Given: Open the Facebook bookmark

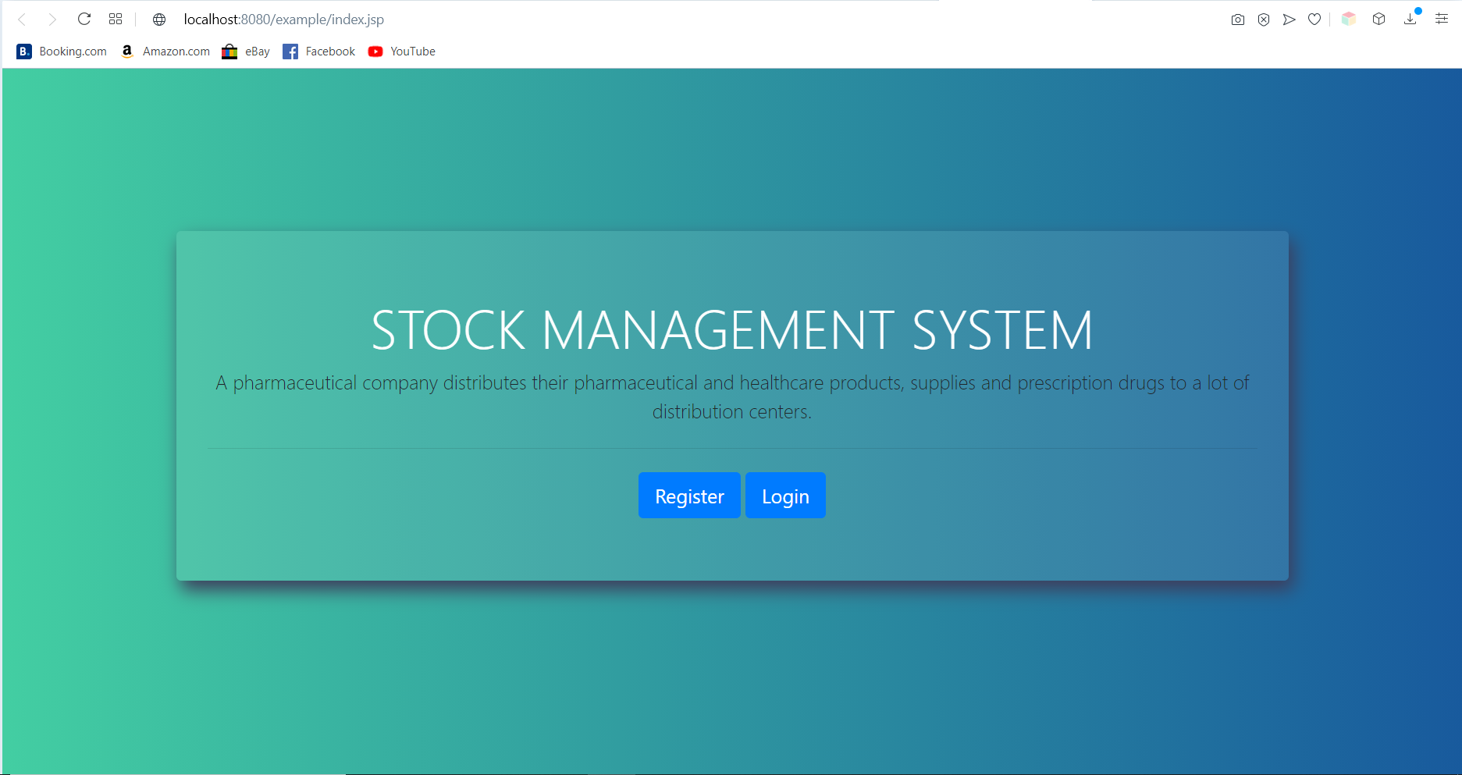Looking at the screenshot, I should [318, 52].
